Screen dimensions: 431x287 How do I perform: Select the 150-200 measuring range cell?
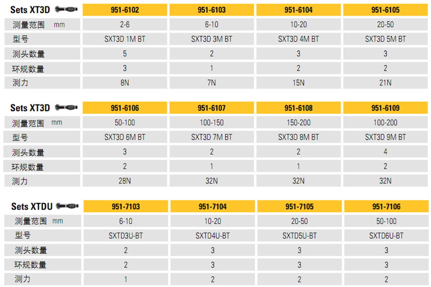pyautogui.click(x=299, y=122)
